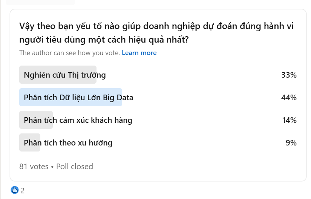Open the "81 votes" voter list

pyautogui.click(x=34, y=166)
